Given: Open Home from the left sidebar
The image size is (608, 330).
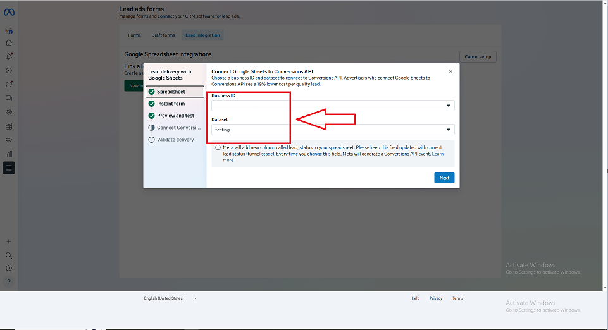Looking at the screenshot, I should [9, 43].
